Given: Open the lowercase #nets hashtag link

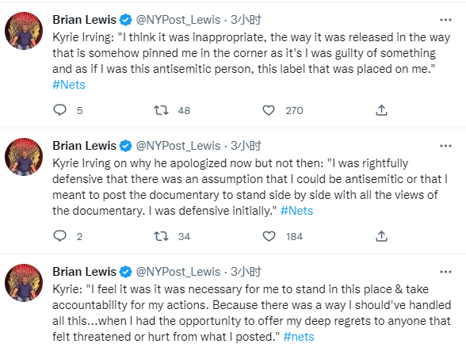Looking at the screenshot, I should coord(299,337).
